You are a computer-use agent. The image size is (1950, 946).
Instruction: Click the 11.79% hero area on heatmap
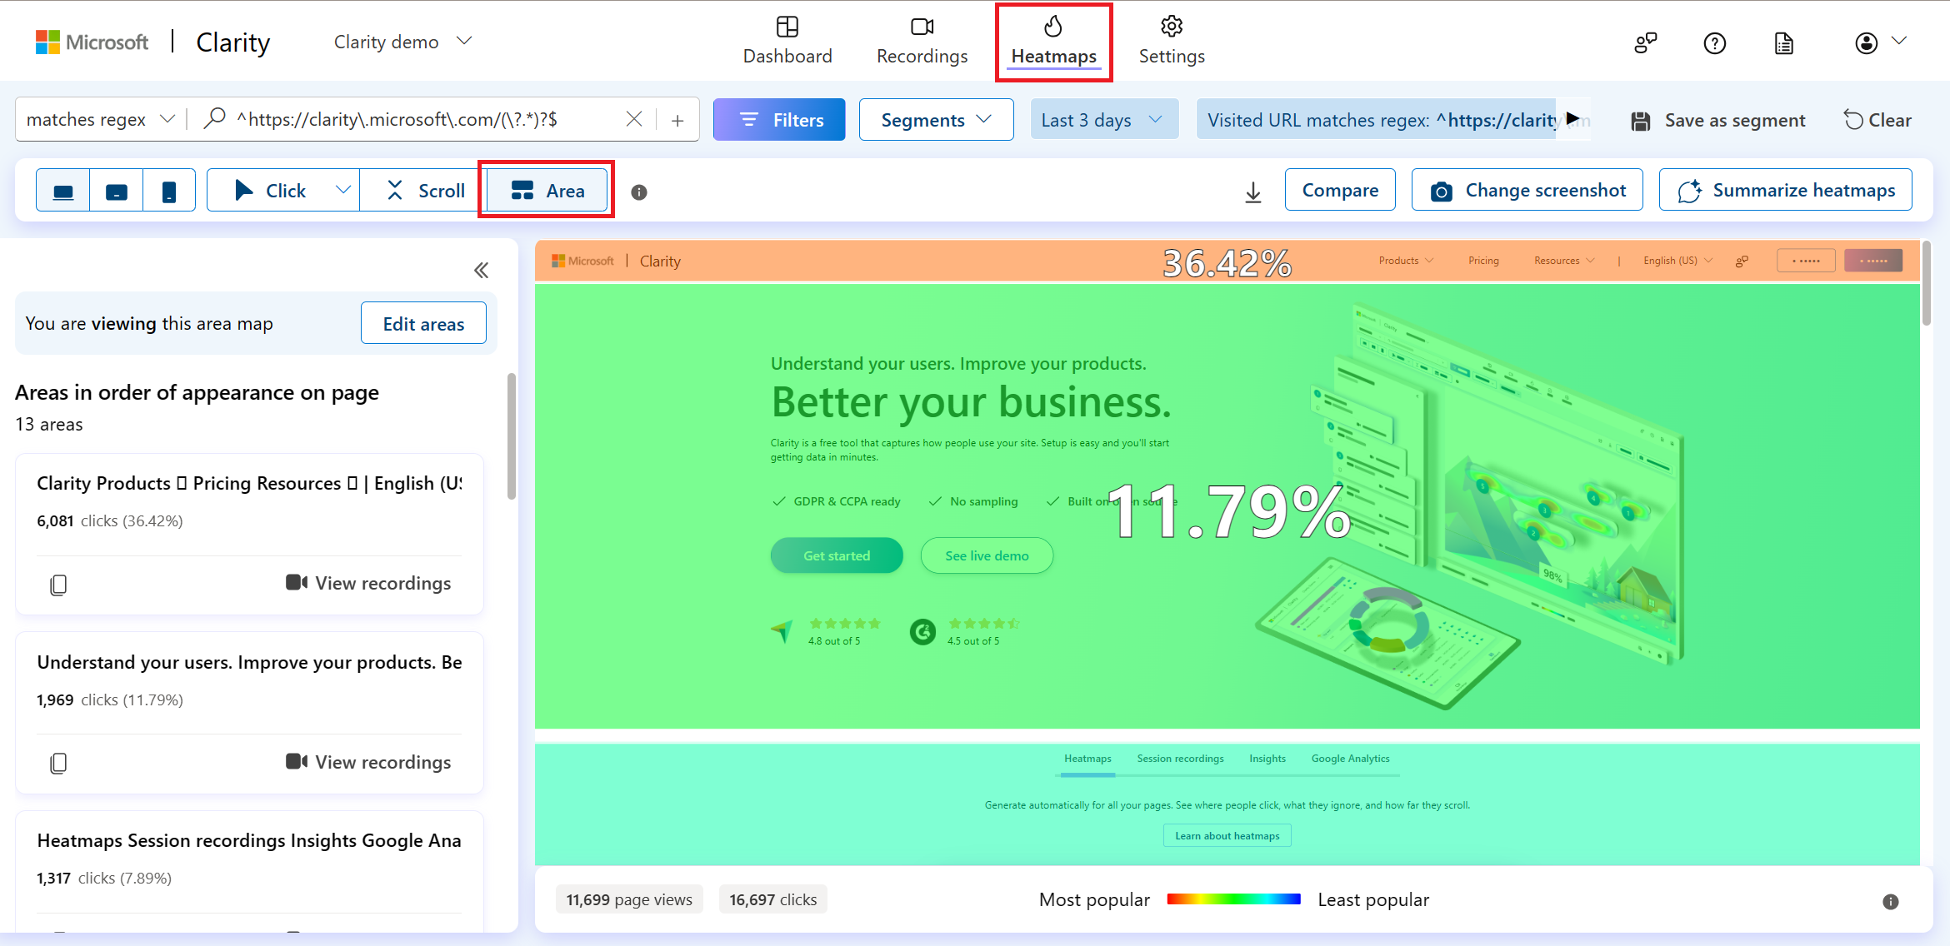click(1227, 508)
